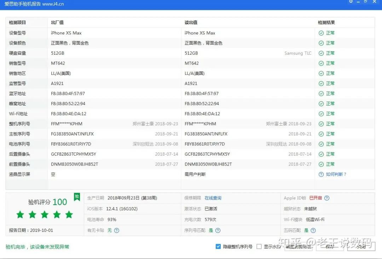Click the question icon beside 序列号匹配
382x259 pixels.
219,230
